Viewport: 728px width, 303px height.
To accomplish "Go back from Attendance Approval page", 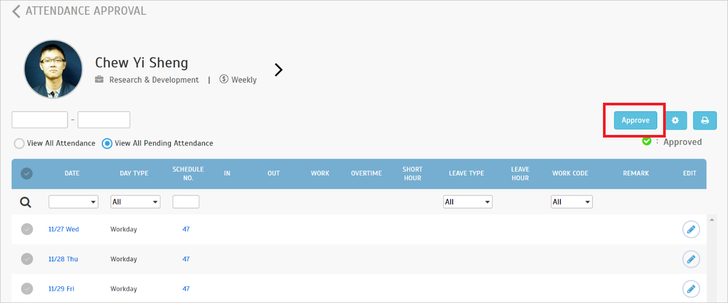I will 16,11.
